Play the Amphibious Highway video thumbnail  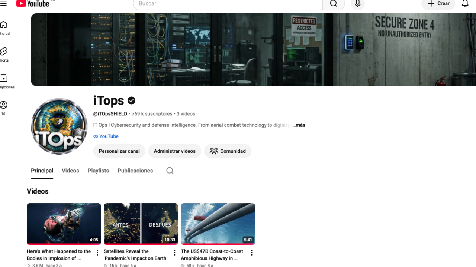[x=218, y=224]
